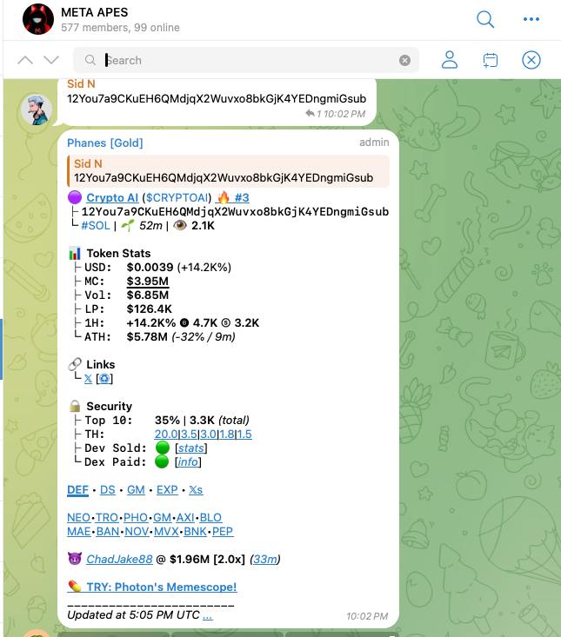The height and width of the screenshot is (637, 561).
Task: Open the 33m call time link
Action: (x=264, y=560)
